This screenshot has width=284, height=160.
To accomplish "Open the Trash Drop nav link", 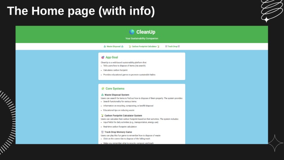I will pos(172,47).
